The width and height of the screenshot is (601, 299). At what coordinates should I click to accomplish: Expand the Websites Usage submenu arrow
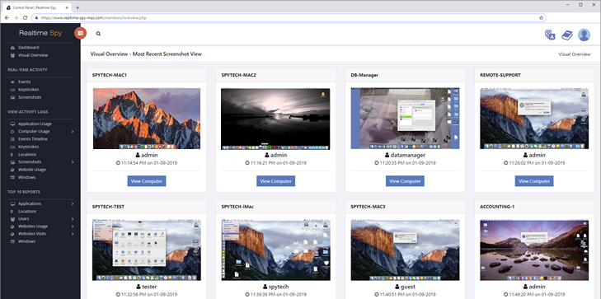pyautogui.click(x=73, y=227)
